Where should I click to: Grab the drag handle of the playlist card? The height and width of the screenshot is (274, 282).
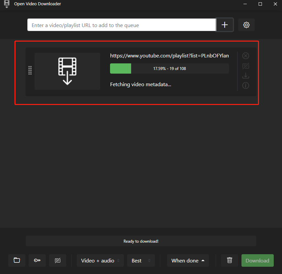pos(30,70)
